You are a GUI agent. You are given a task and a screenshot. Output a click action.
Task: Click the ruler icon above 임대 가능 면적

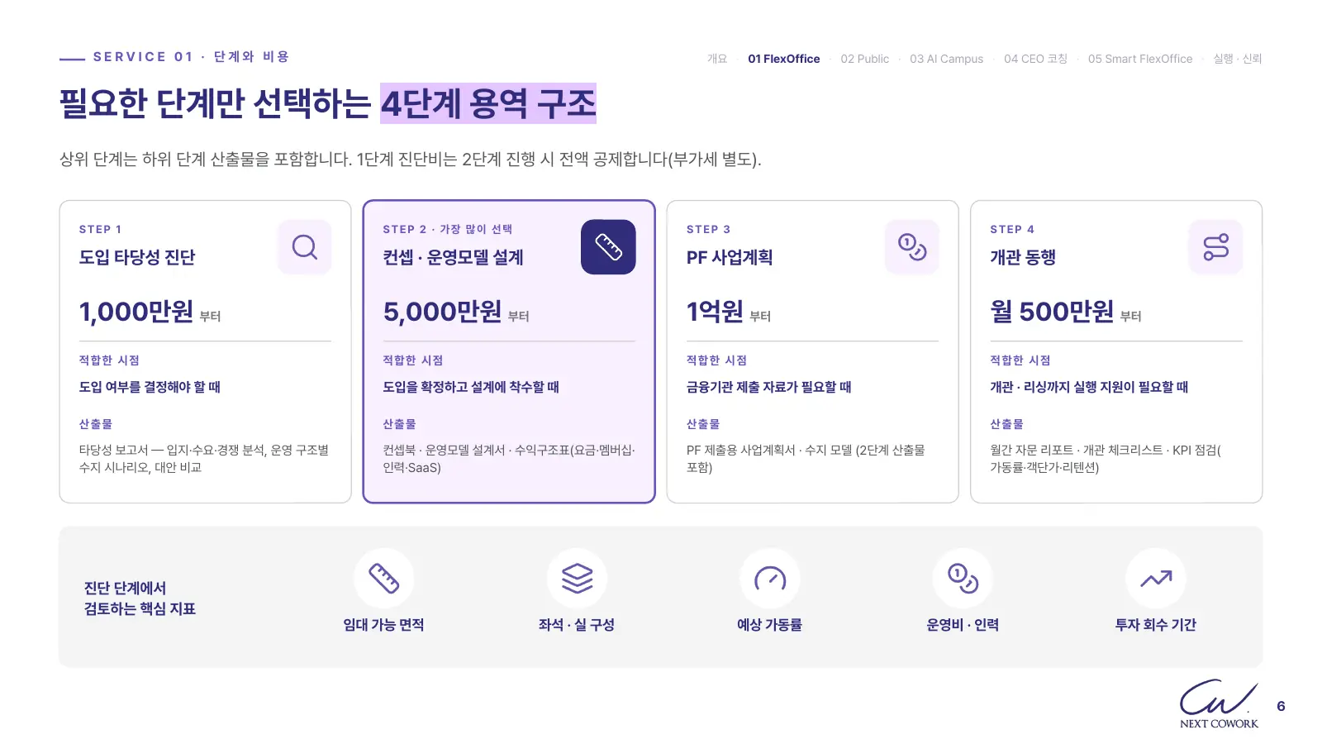pos(383,579)
